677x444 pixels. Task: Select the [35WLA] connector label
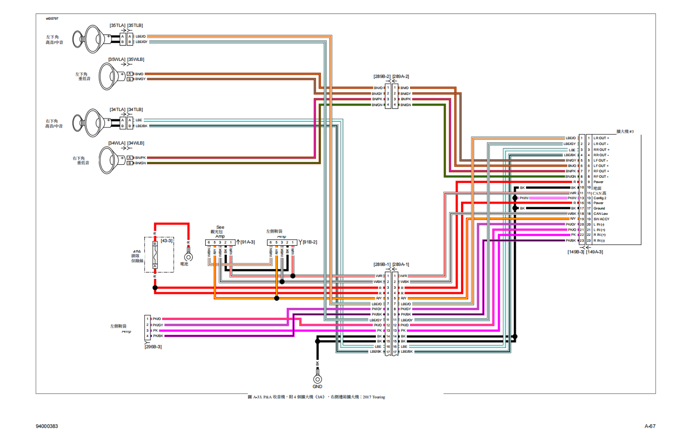pyautogui.click(x=117, y=59)
